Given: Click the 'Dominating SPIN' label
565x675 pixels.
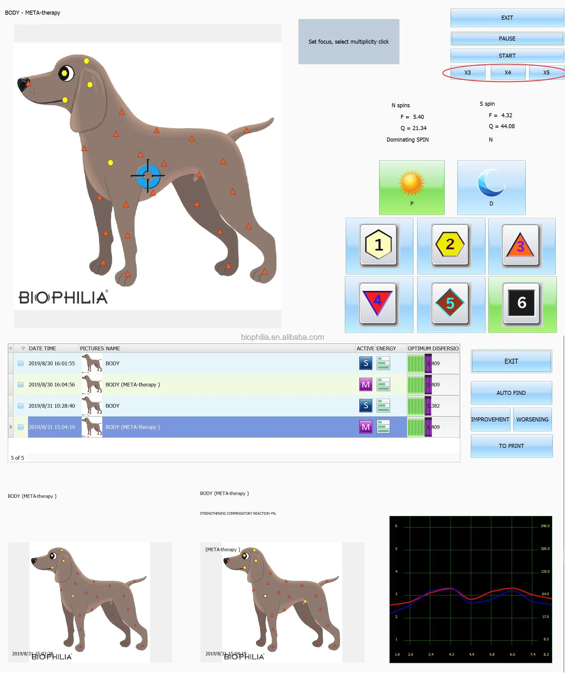Looking at the screenshot, I should pos(408,139).
